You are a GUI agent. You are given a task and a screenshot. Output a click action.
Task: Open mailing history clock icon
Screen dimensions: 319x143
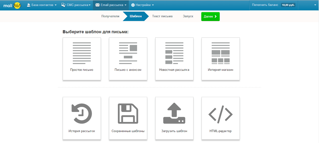pos(82,113)
